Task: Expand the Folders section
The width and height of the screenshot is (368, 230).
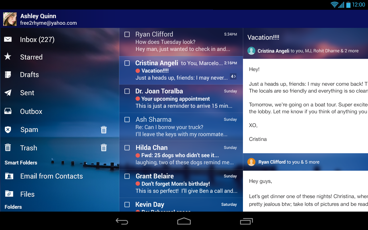Action: (13, 207)
